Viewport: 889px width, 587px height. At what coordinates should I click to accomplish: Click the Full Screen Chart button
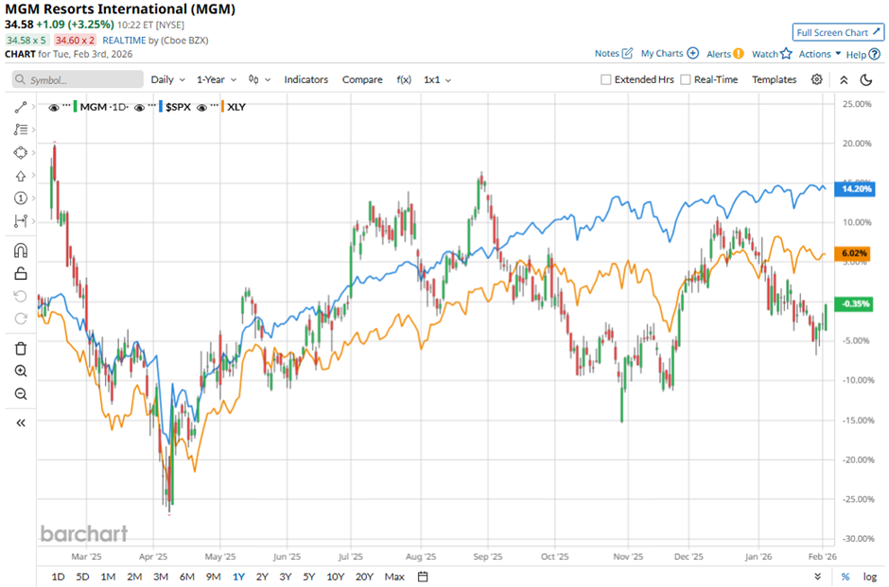pyautogui.click(x=837, y=32)
